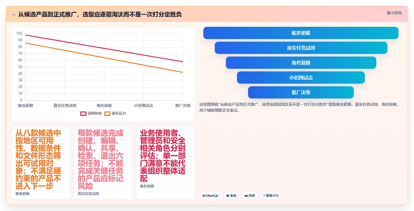Screen dimensions: 414x211
Task: Select the 小范围试点 funnel bar
Action: pyautogui.click(x=301, y=78)
